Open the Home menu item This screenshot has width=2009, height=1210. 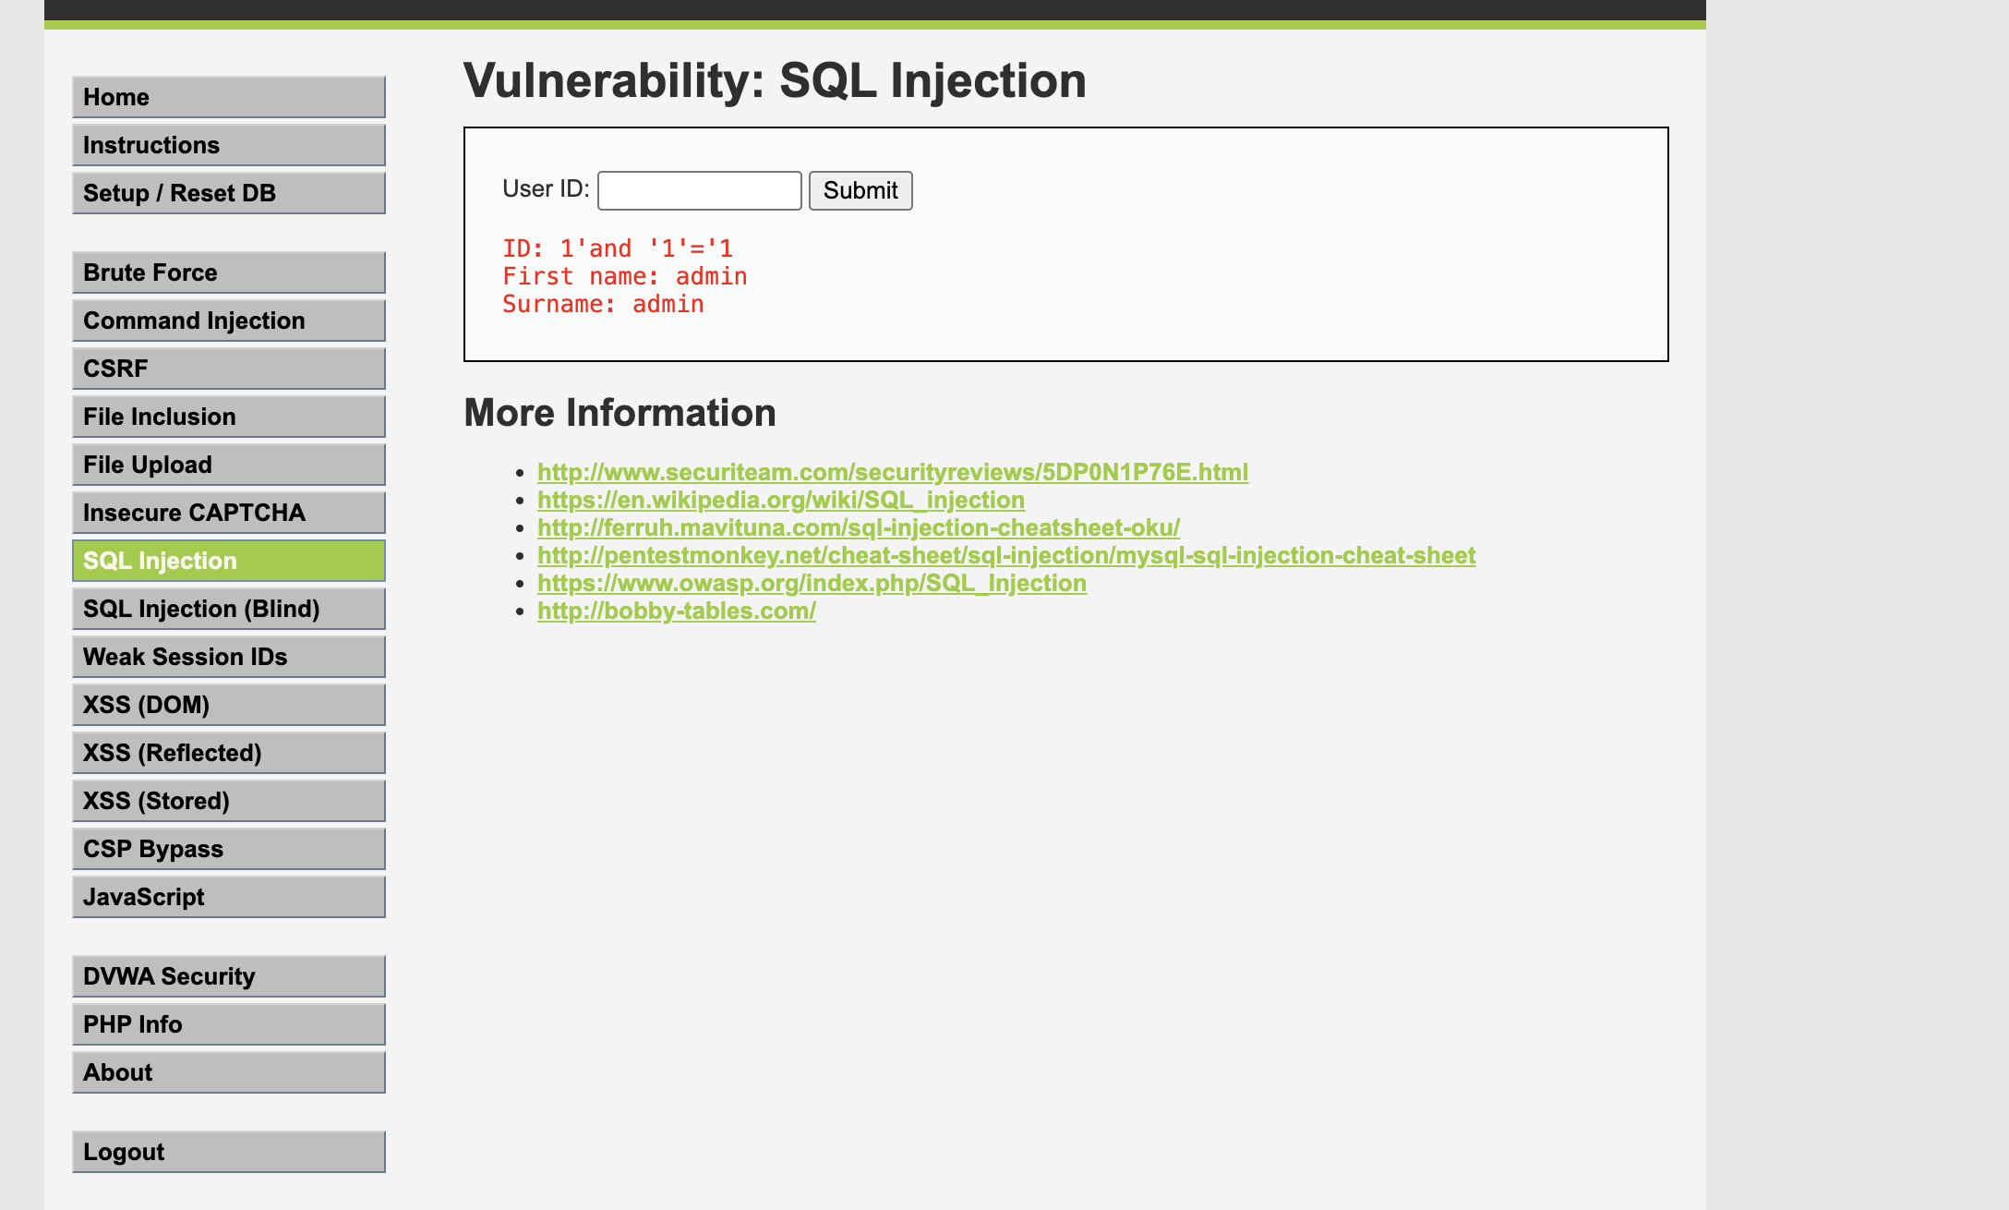[228, 97]
